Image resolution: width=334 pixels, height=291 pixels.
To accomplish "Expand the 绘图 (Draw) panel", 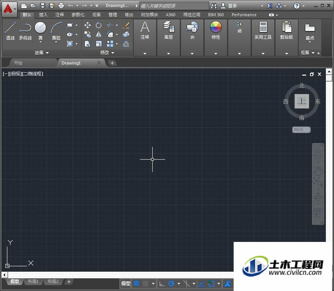I will tap(42, 53).
